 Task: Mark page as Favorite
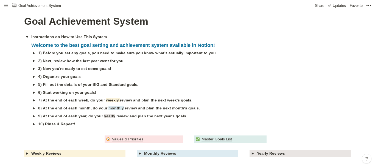pyautogui.click(x=356, y=5)
